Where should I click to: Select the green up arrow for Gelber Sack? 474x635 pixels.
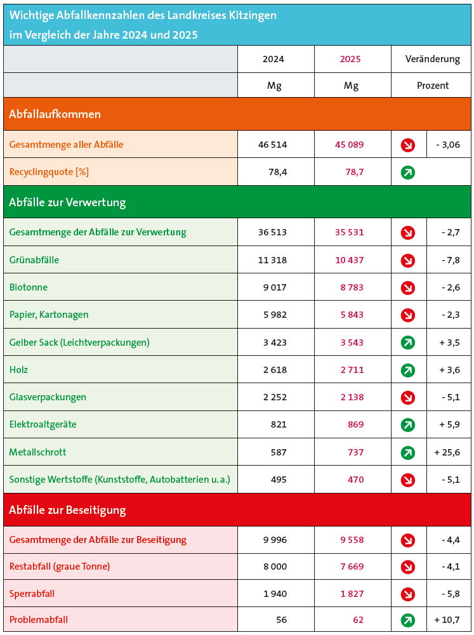pyautogui.click(x=408, y=343)
